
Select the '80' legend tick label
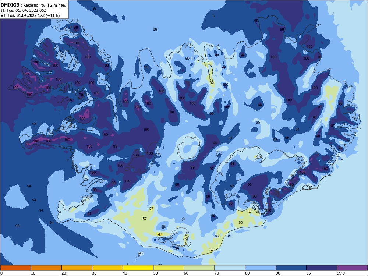[x=247, y=273]
